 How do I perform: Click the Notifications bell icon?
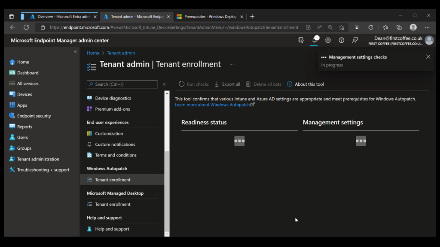315,40
